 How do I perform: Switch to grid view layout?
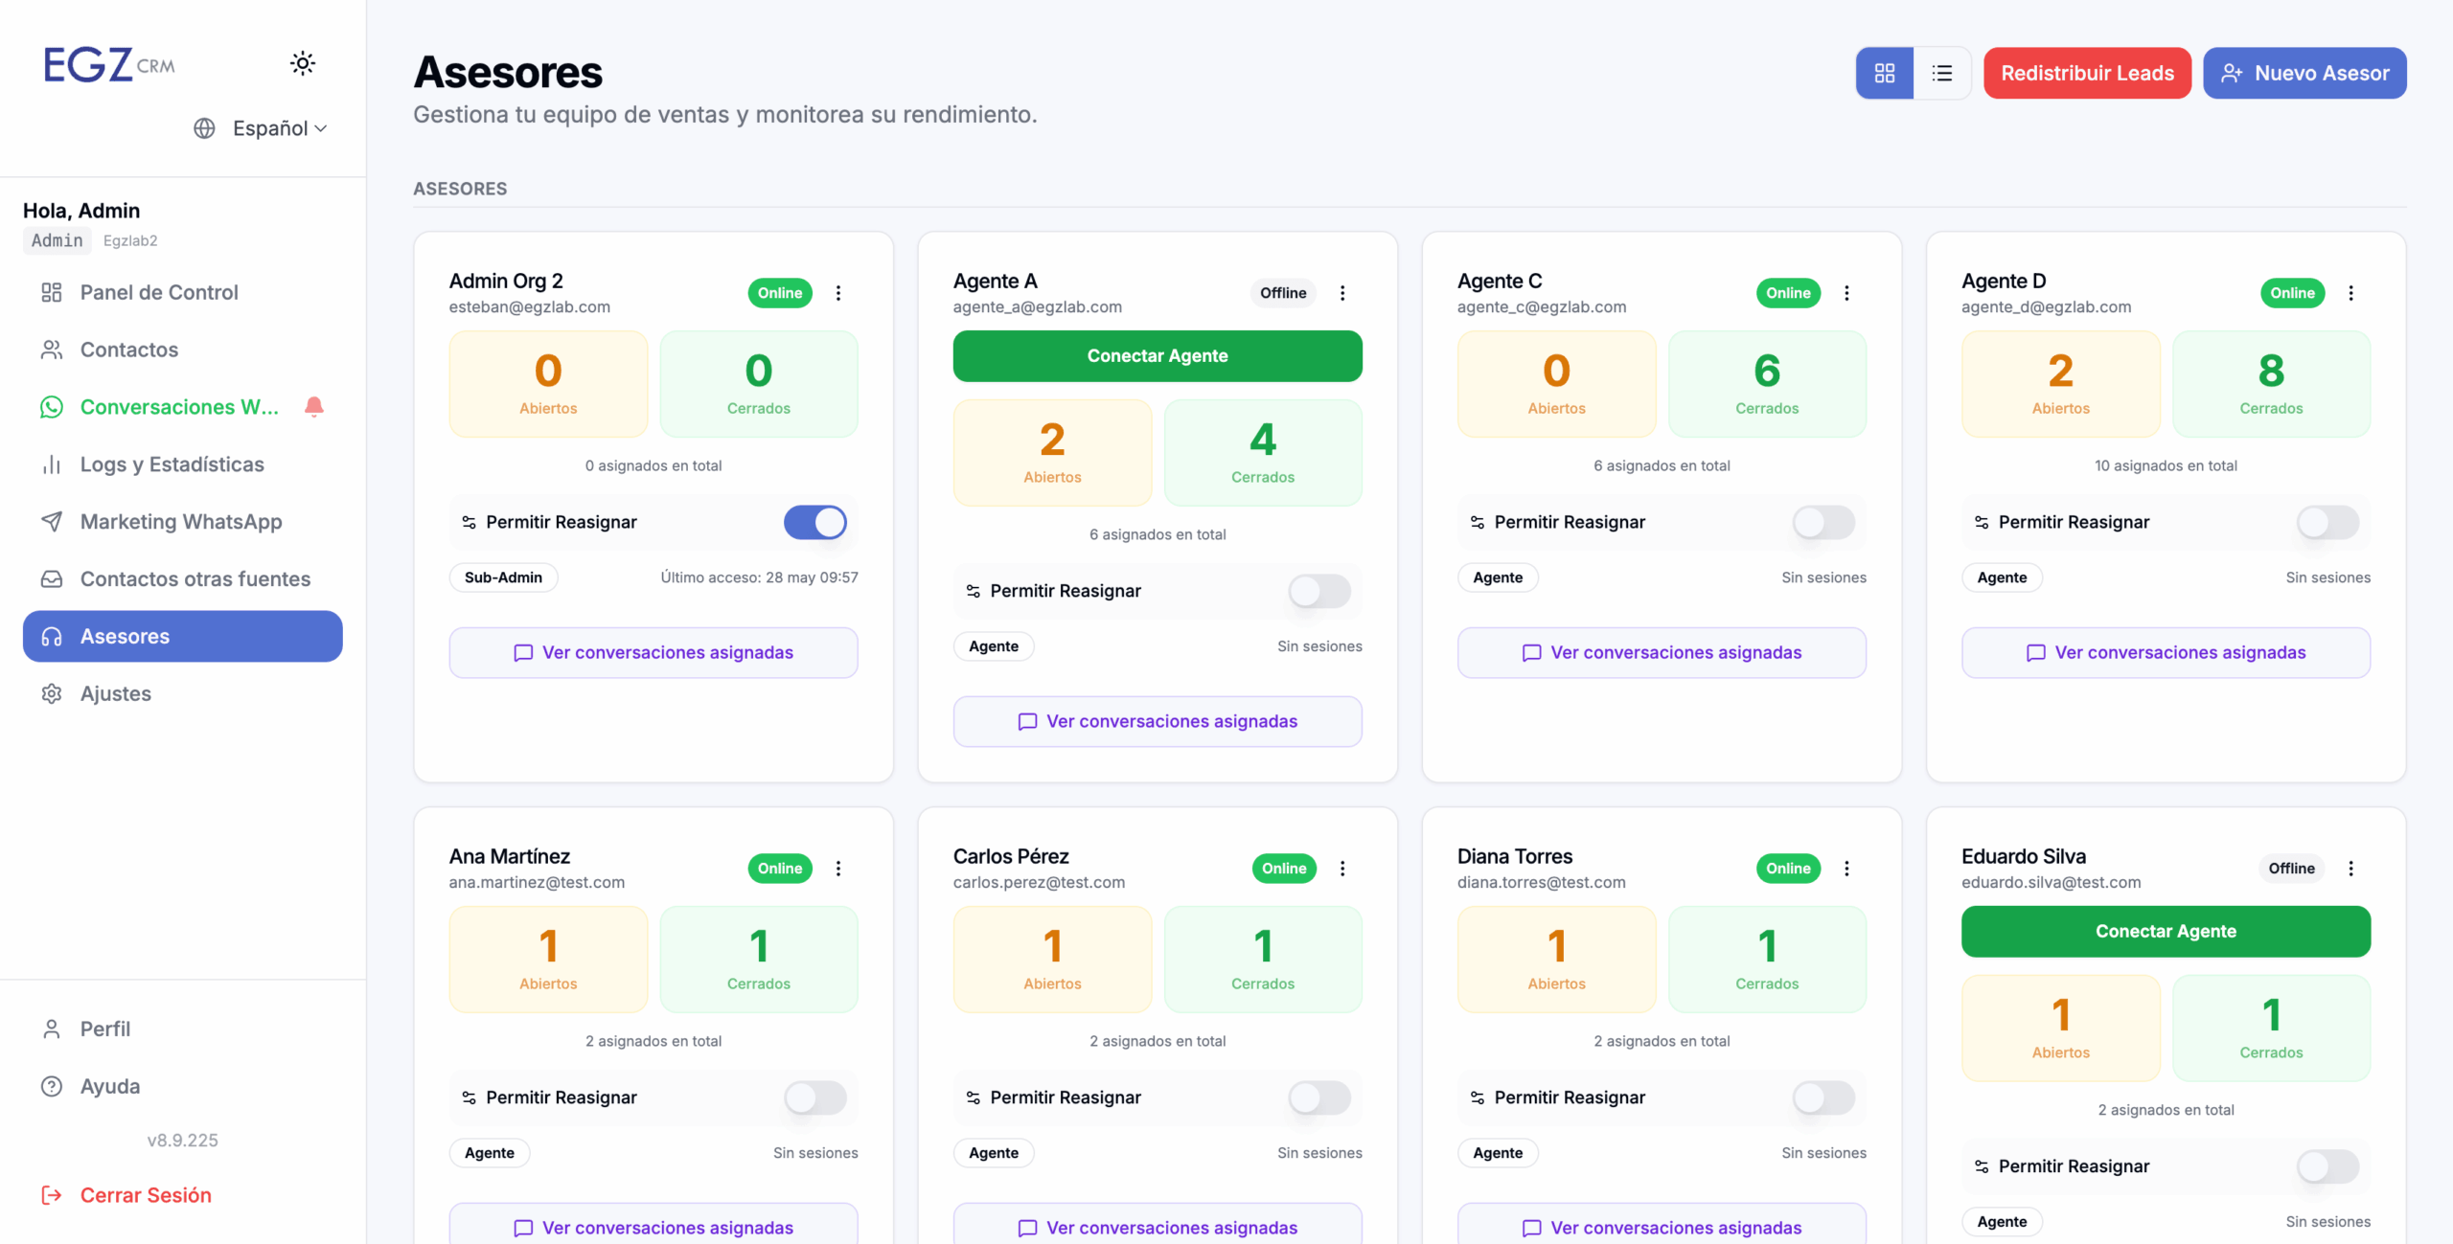(1885, 73)
